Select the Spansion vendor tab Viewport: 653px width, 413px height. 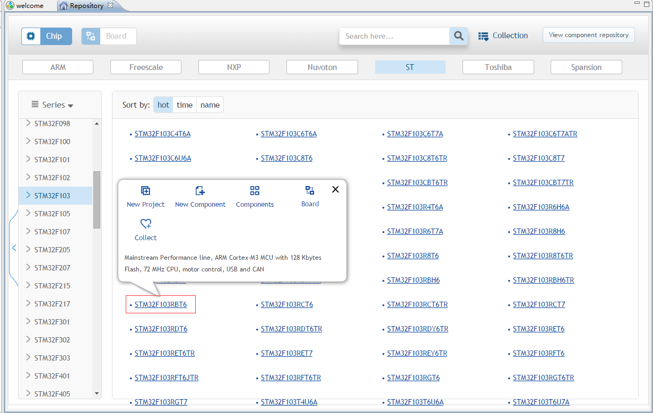click(586, 67)
